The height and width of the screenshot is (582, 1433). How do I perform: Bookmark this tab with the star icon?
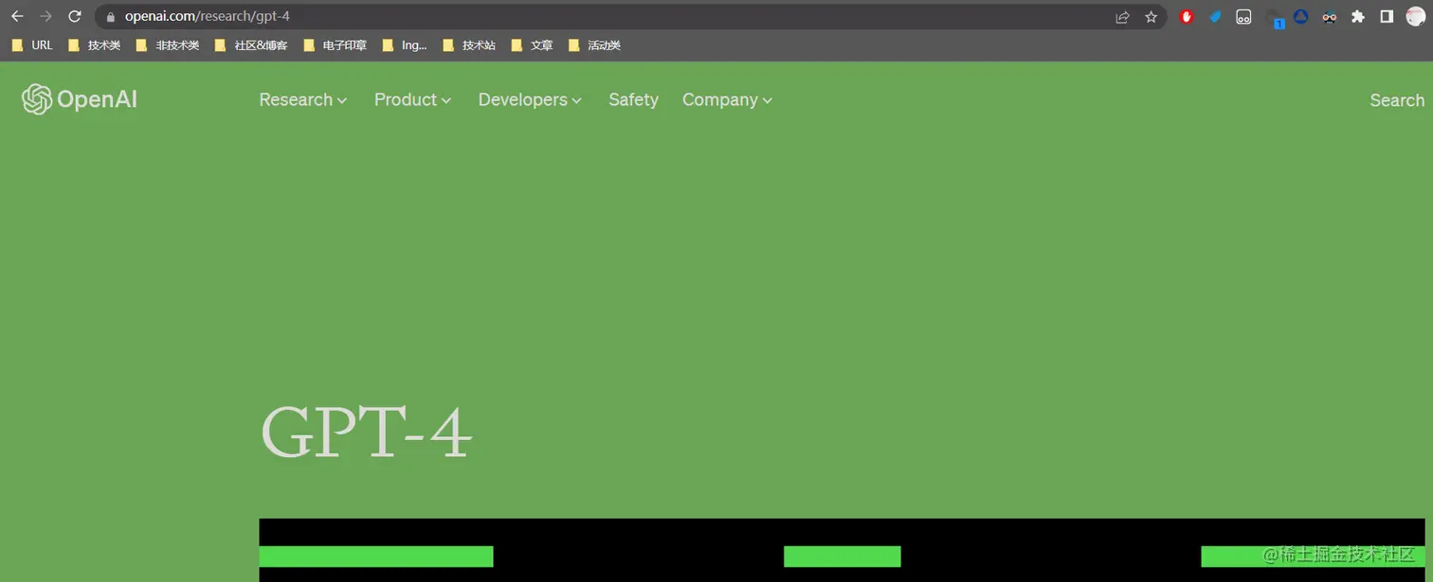click(1151, 17)
